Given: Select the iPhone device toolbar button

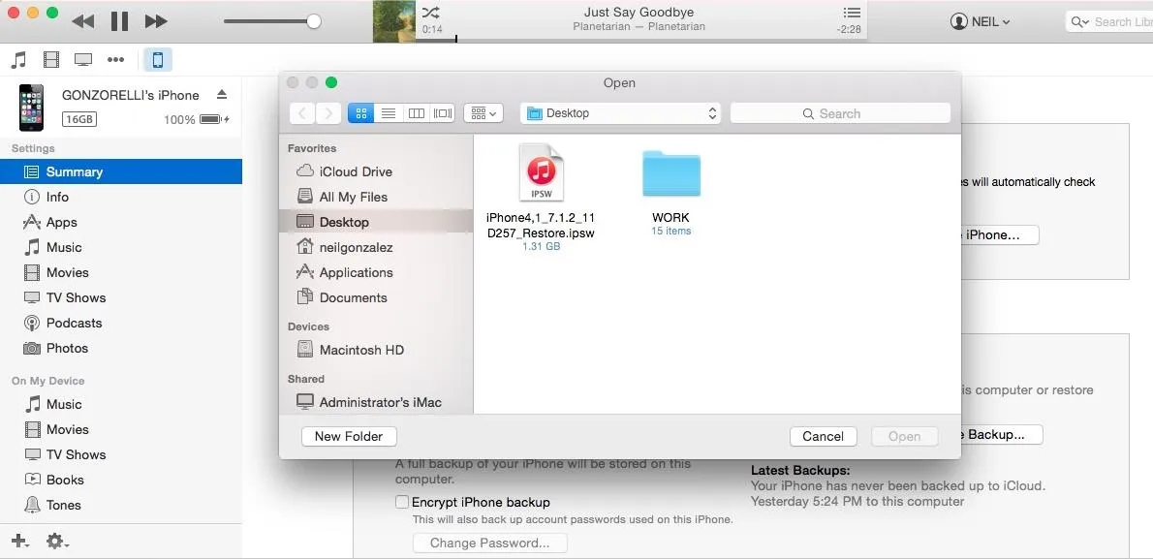Looking at the screenshot, I should point(157,59).
